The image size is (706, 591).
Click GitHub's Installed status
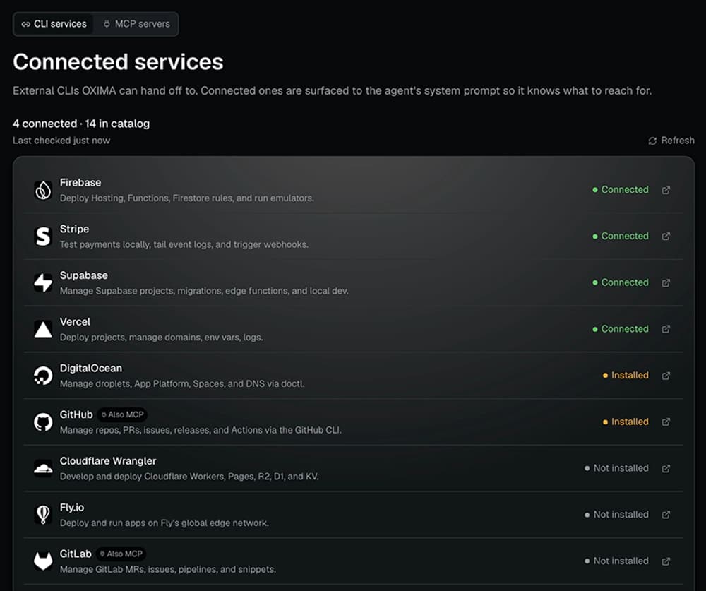tap(626, 422)
